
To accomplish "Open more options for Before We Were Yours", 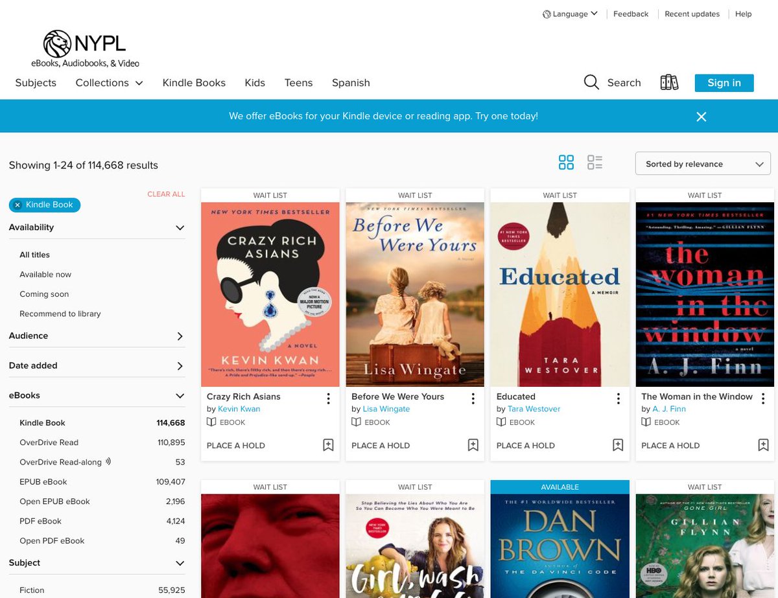I will 473,398.
